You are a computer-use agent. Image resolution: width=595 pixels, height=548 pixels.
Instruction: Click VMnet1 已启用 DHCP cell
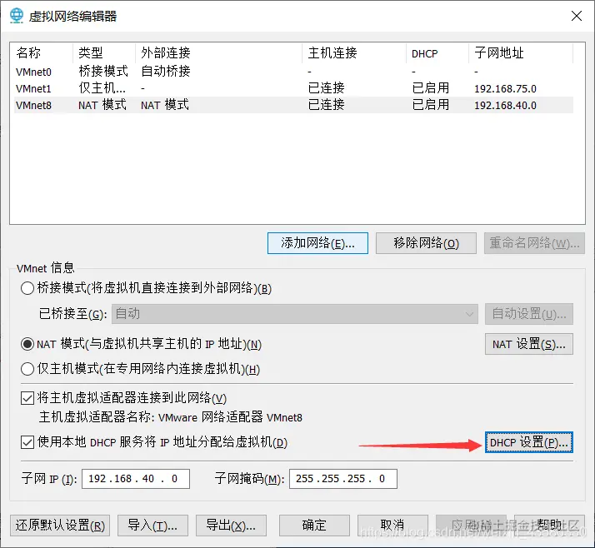431,88
